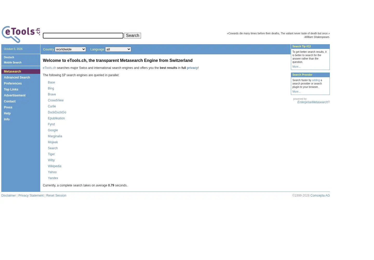Open Help page from sidebar
374x260 pixels.
pos(7,113)
